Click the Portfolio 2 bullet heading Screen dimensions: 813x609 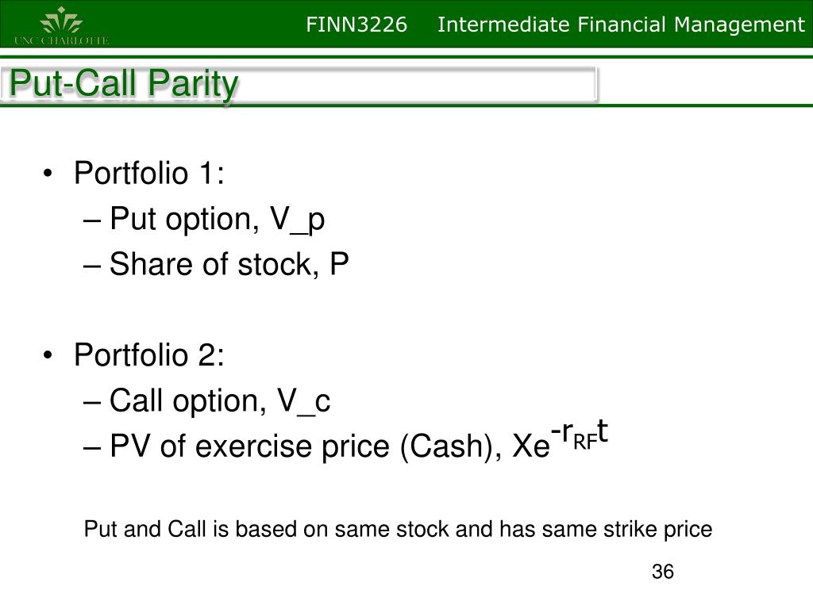click(x=149, y=354)
